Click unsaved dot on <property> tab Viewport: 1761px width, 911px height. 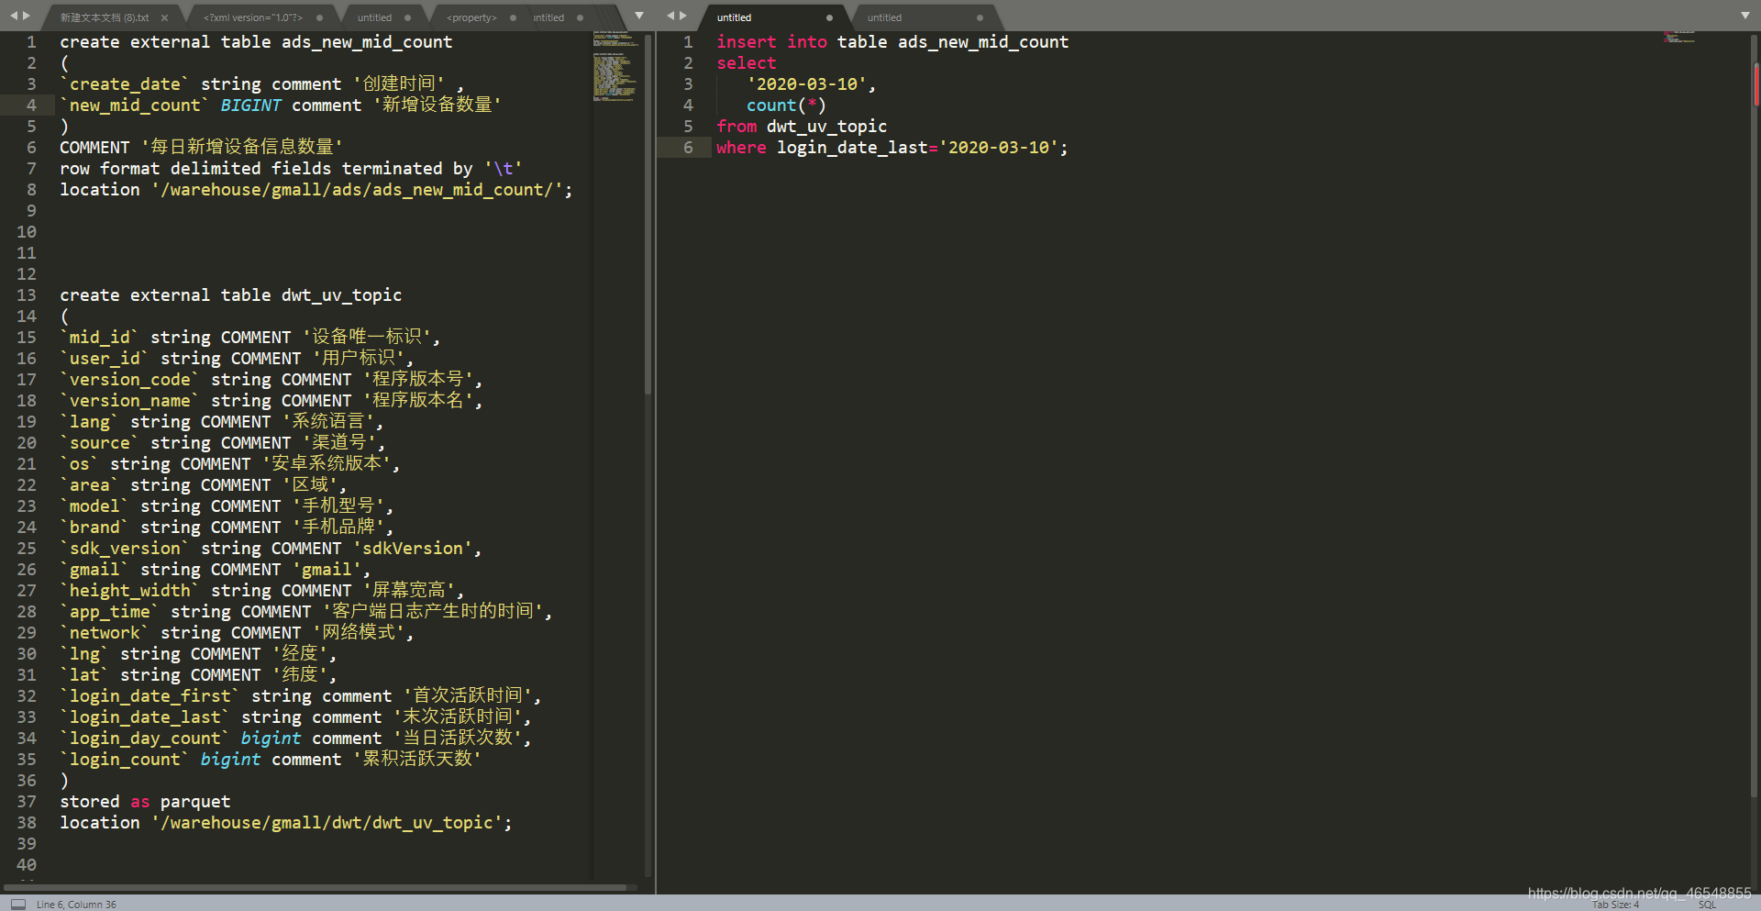[x=513, y=17]
